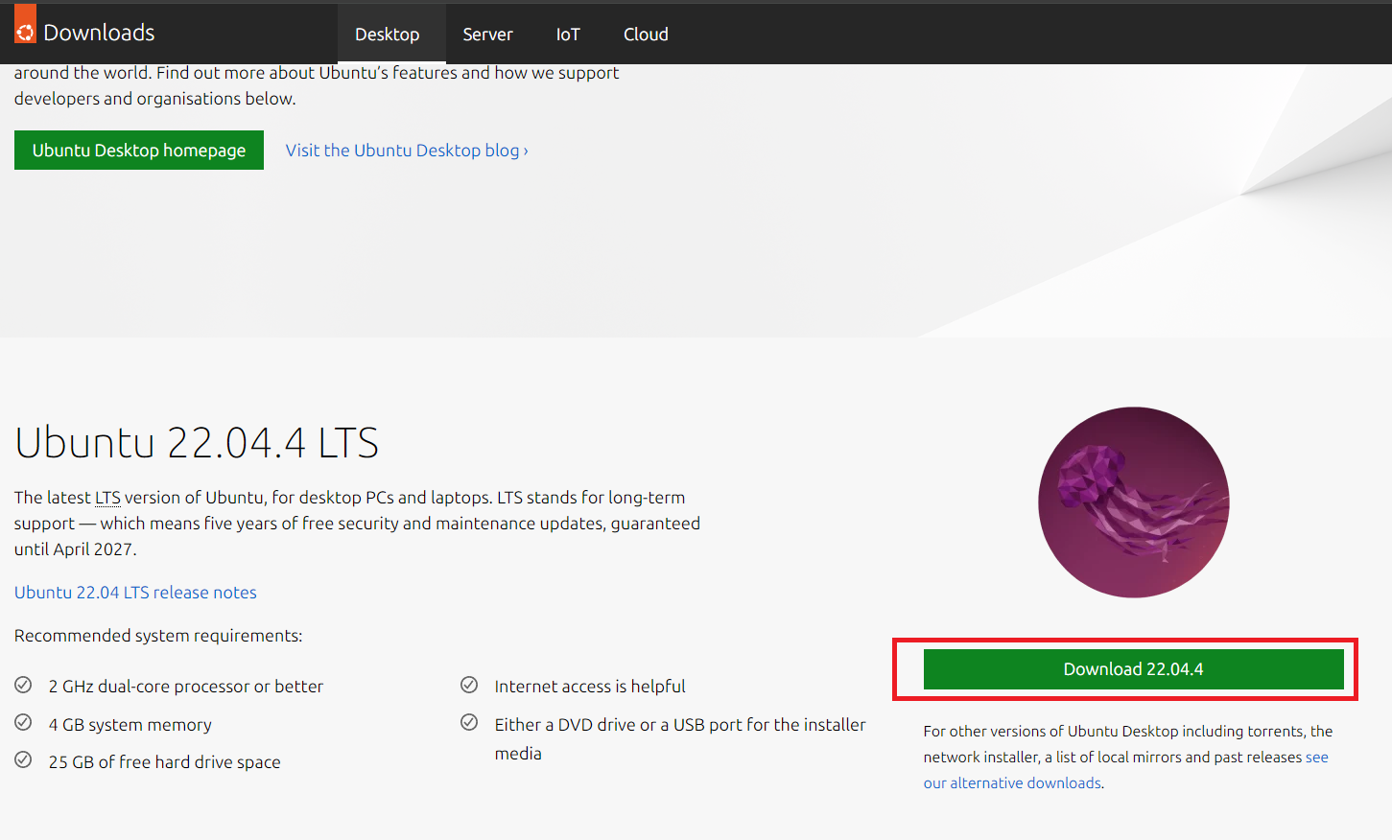Switch to the Server tab
The height and width of the screenshot is (840, 1392).
487,35
